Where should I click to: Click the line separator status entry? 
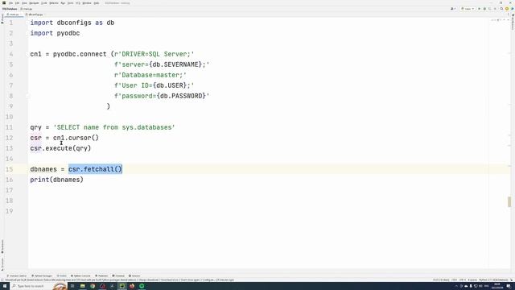point(454,280)
